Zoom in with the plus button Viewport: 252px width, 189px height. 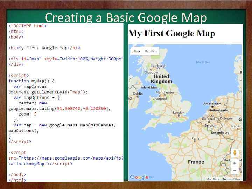234,163
